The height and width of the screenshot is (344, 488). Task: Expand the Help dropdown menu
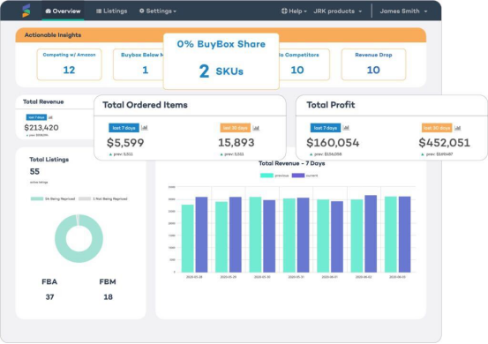pos(294,11)
